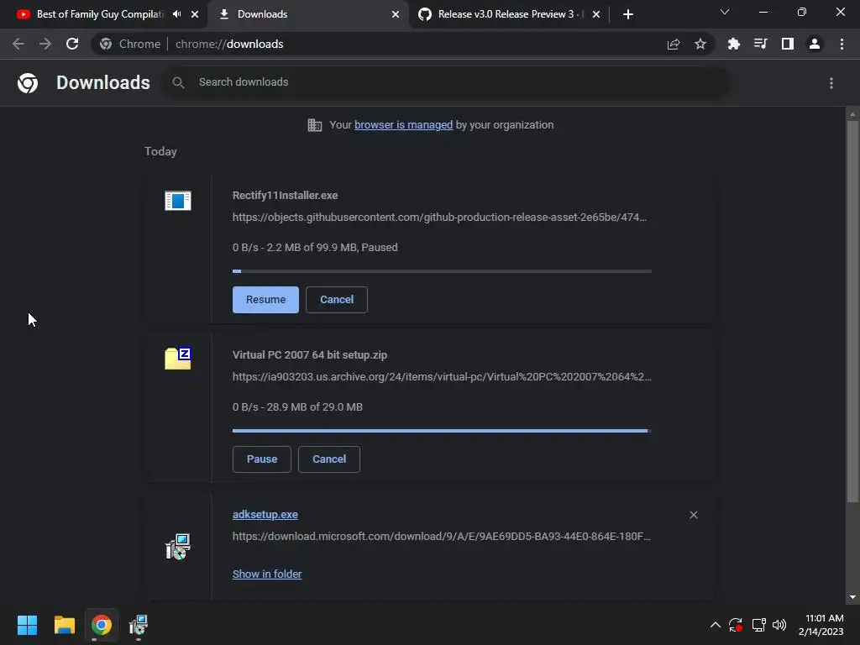Screen dimensions: 860x645
Task: Pause the Virtual PC 2007 download
Action: [262, 459]
